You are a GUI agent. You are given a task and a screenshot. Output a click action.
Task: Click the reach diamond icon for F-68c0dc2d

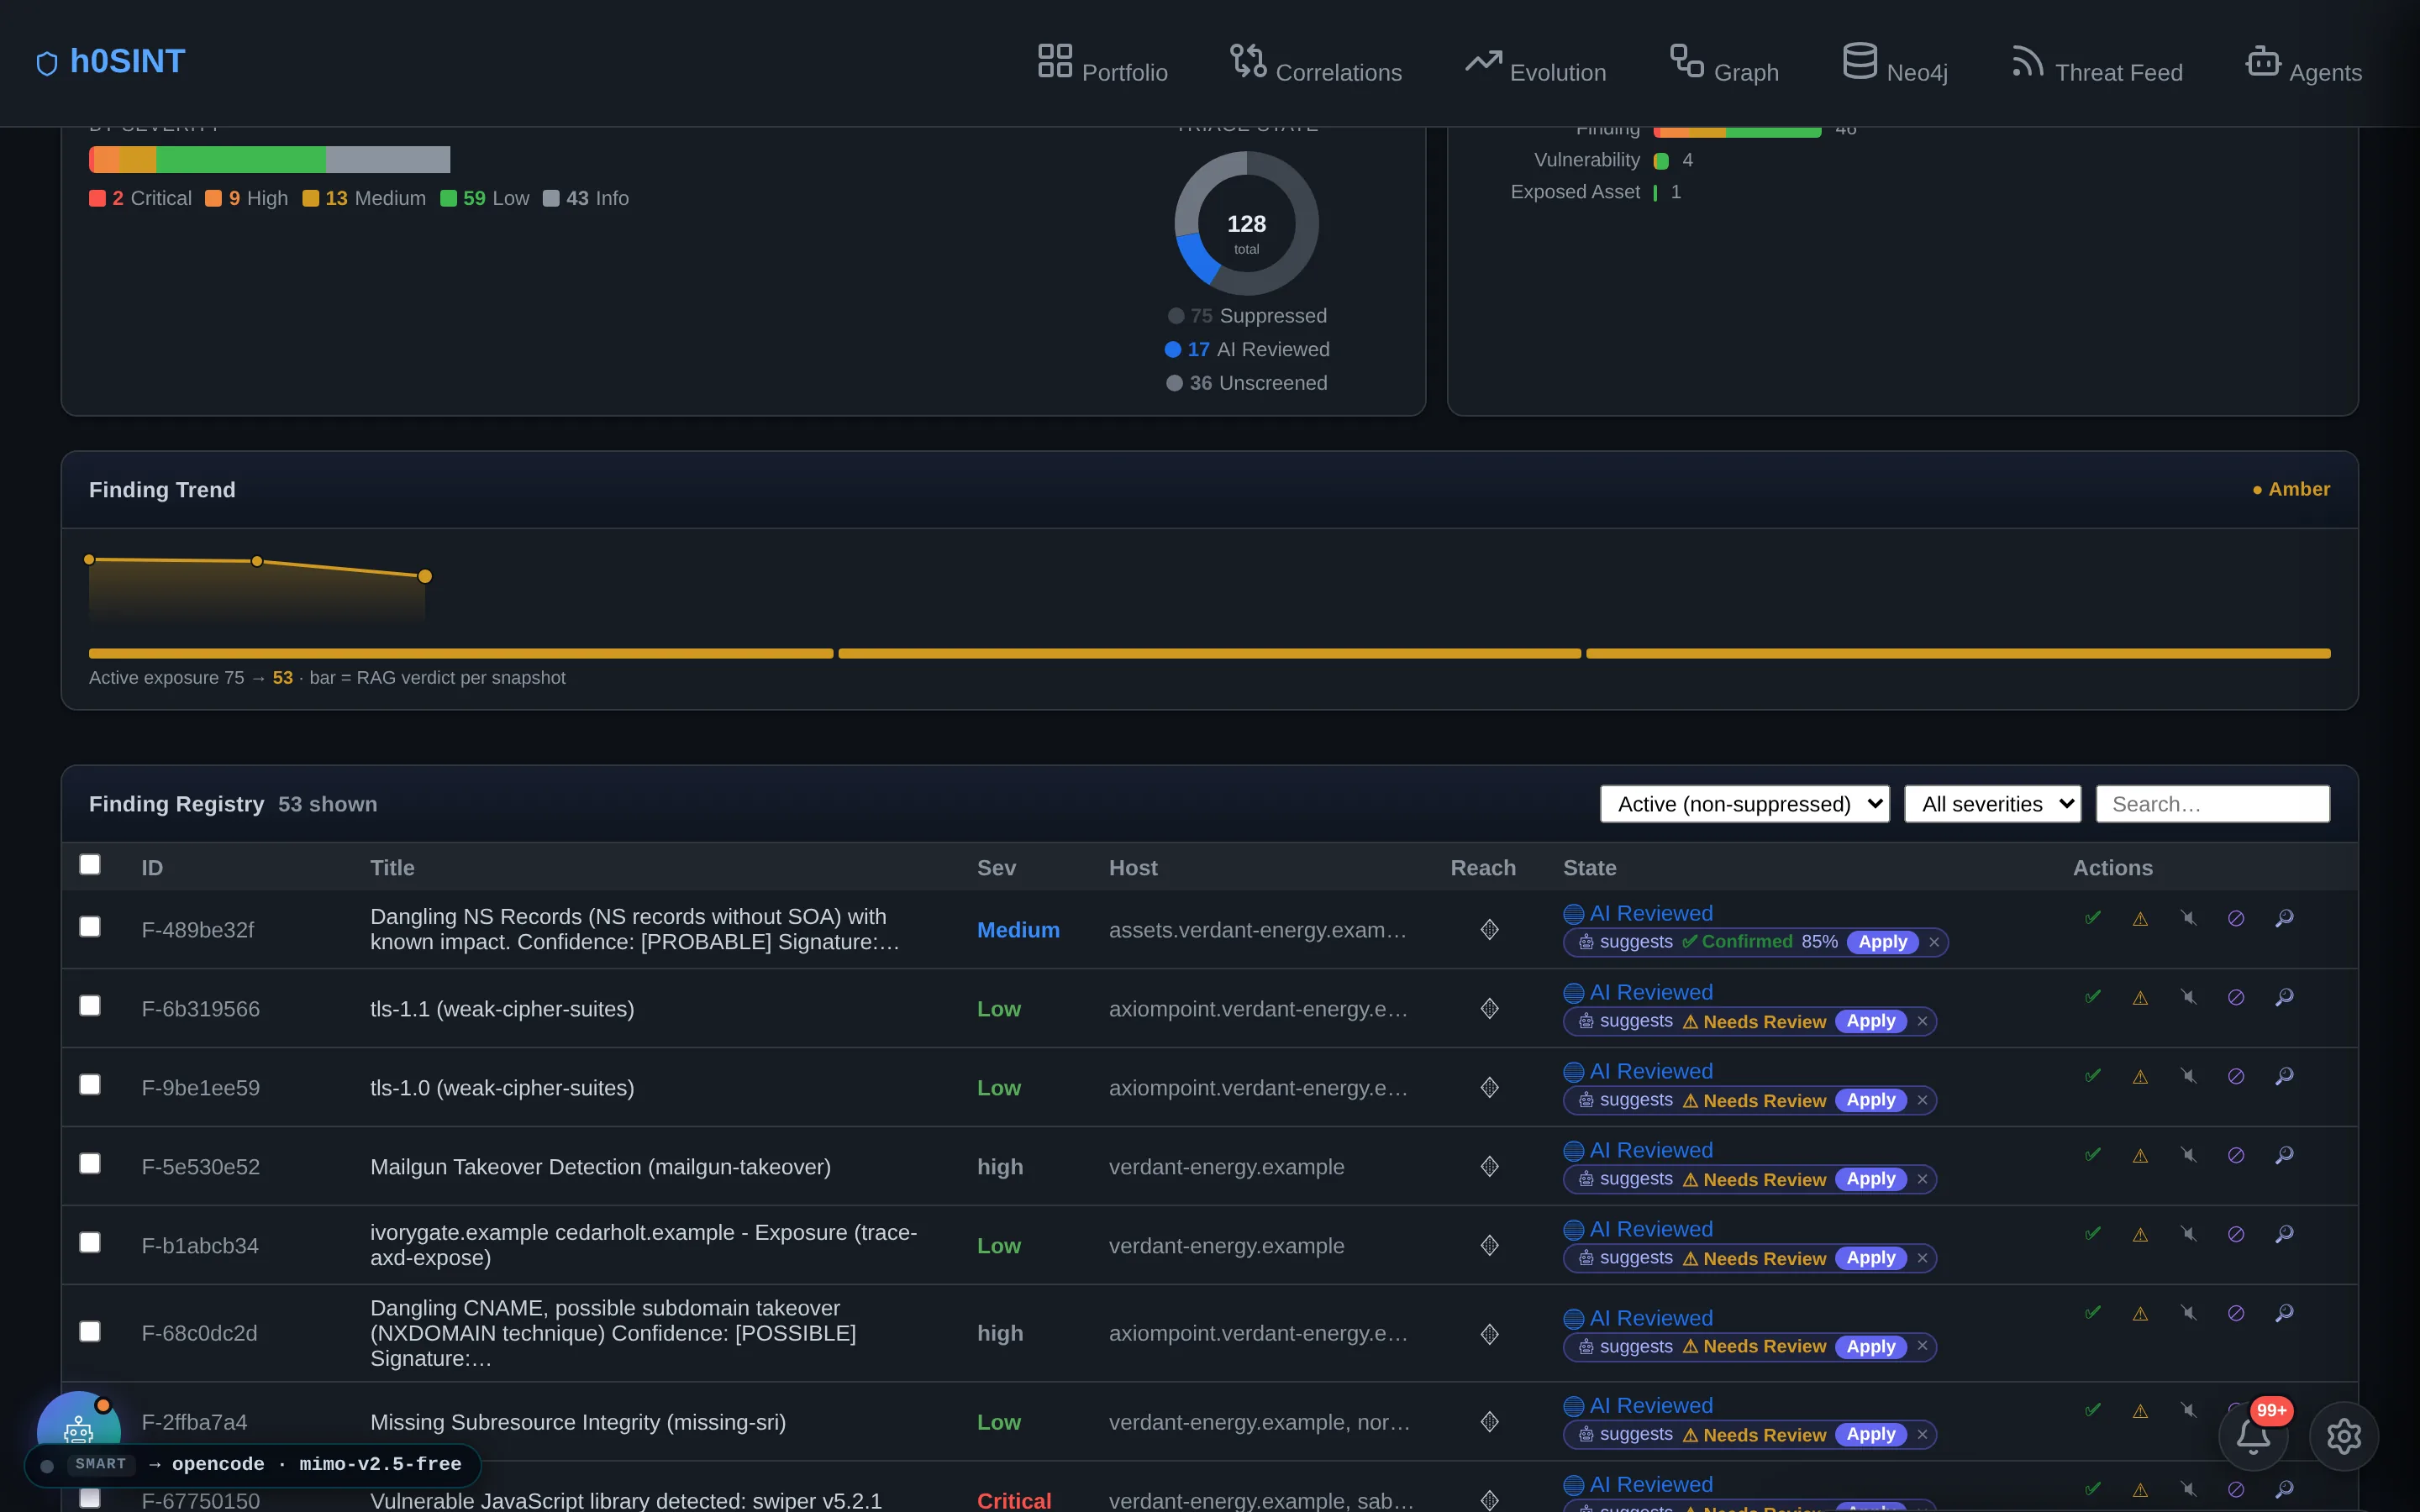coord(1490,1334)
